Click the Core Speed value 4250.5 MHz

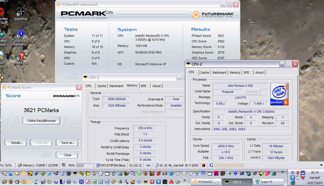(226, 146)
